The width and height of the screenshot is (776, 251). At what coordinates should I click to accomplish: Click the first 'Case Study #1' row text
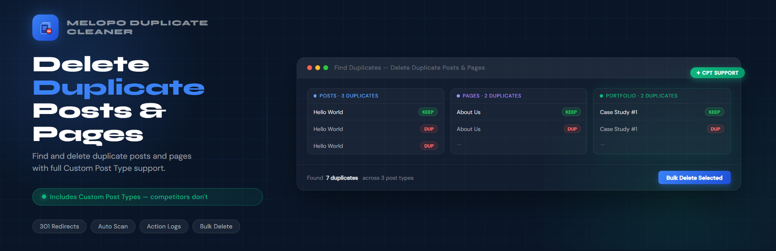[x=619, y=112]
